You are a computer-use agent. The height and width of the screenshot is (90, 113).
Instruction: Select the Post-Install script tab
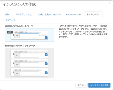click(x=74, y=14)
